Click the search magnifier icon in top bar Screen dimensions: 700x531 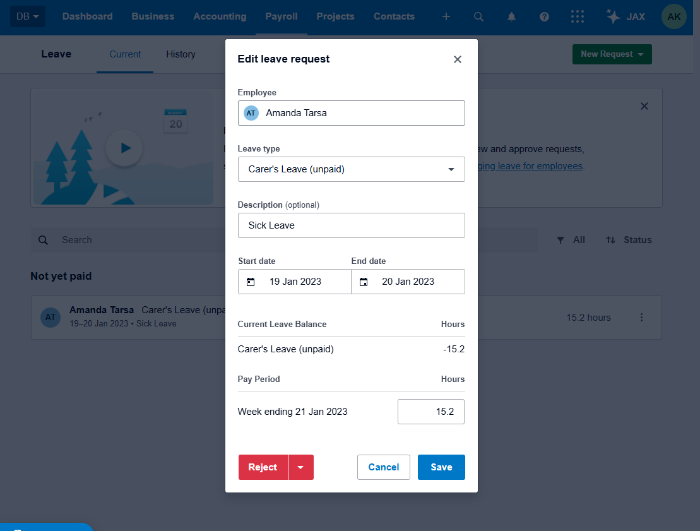(x=478, y=17)
